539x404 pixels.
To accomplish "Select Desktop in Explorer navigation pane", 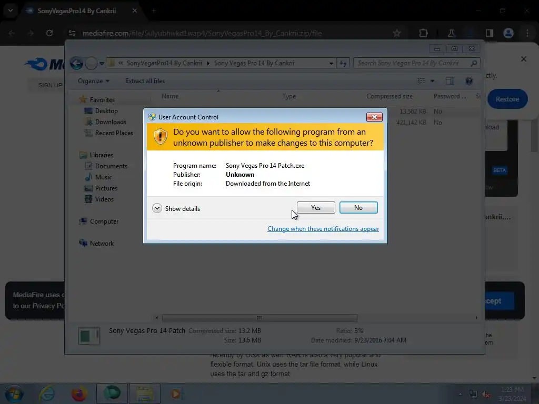I will tap(106, 111).
